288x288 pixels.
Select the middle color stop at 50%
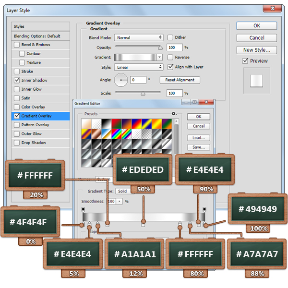coord(143,224)
